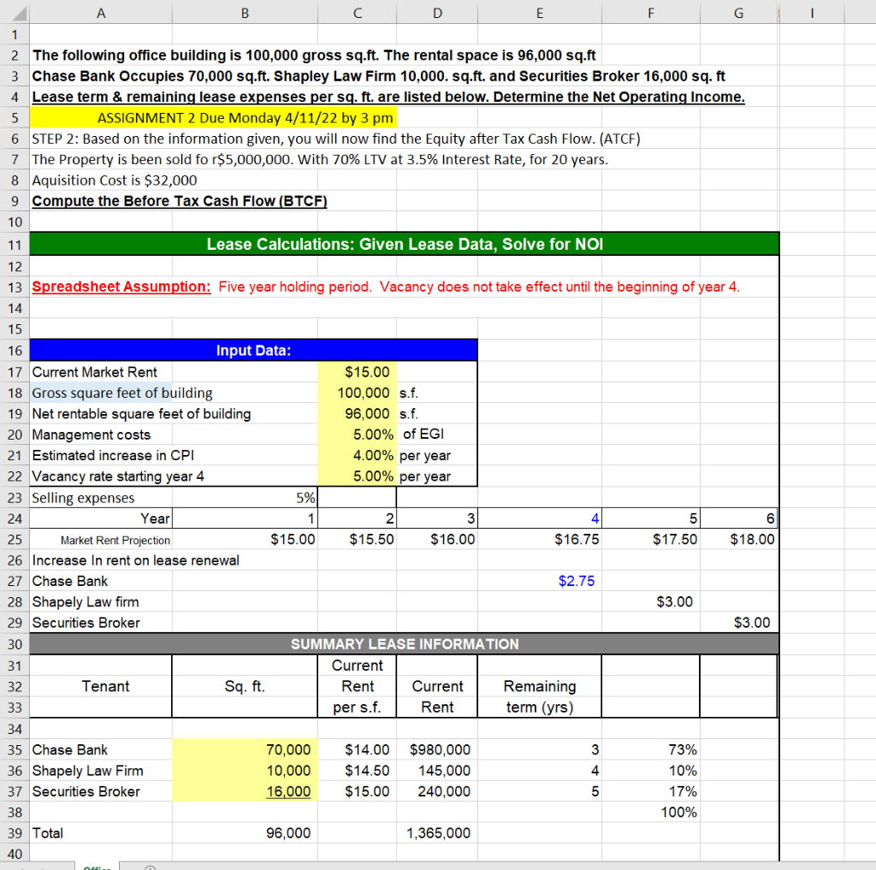Select $3.00 in Shapely Law firm row

pos(651,601)
